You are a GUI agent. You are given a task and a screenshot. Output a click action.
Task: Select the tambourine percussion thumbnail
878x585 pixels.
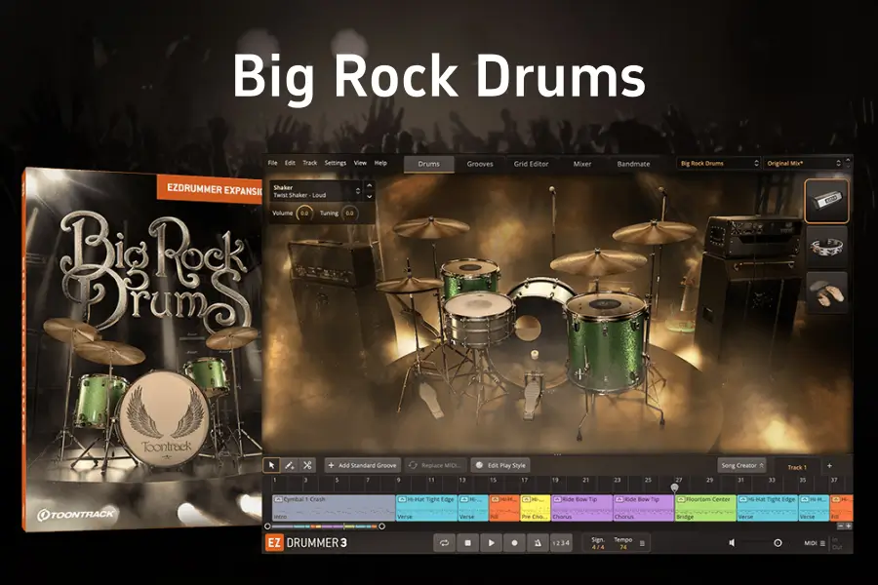point(826,247)
